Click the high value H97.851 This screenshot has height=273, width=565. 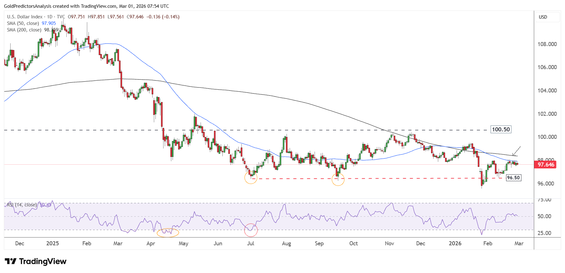click(x=96, y=17)
